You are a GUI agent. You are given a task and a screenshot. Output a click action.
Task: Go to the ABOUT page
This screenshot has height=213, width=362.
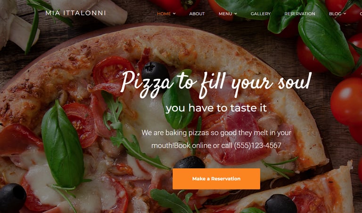[197, 14]
